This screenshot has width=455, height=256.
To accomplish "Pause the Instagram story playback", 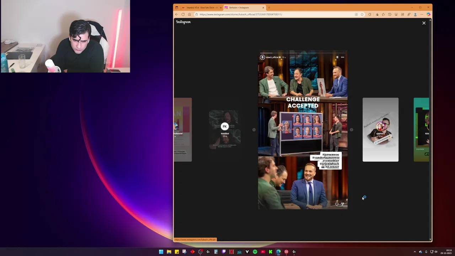I will pos(337,57).
